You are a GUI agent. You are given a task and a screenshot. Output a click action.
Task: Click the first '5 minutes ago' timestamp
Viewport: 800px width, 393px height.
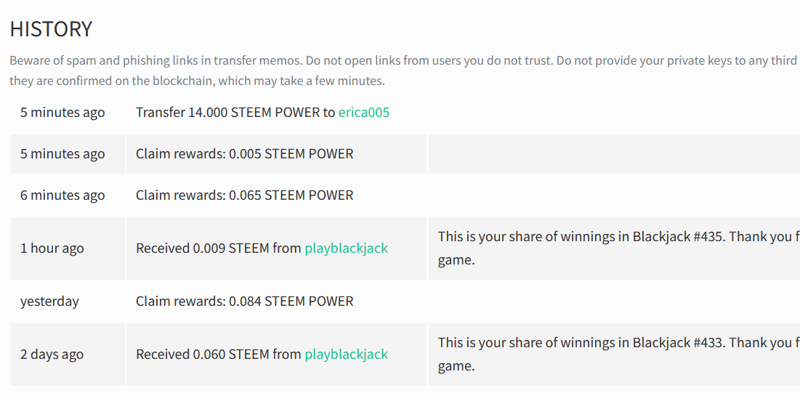pos(62,113)
